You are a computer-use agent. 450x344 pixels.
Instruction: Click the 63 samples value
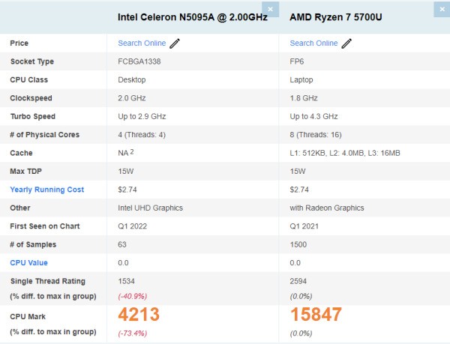coord(122,244)
